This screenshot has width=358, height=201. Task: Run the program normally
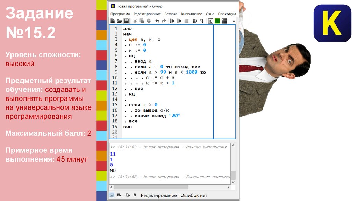pyautogui.click(x=173, y=21)
